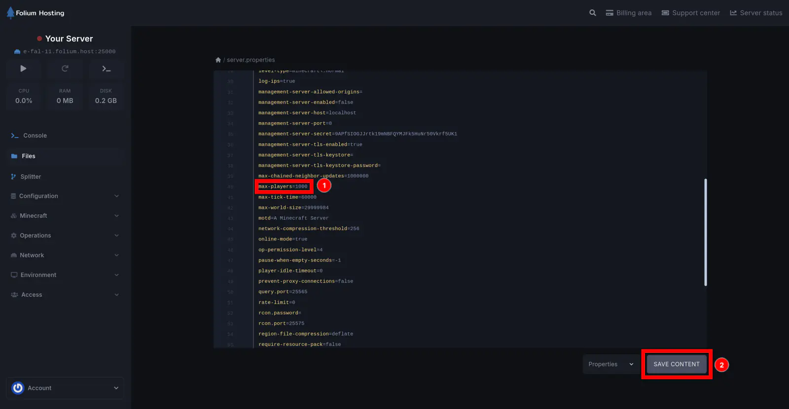The height and width of the screenshot is (409, 789).
Task: Open the Properties syntax dropdown
Action: (x=610, y=364)
